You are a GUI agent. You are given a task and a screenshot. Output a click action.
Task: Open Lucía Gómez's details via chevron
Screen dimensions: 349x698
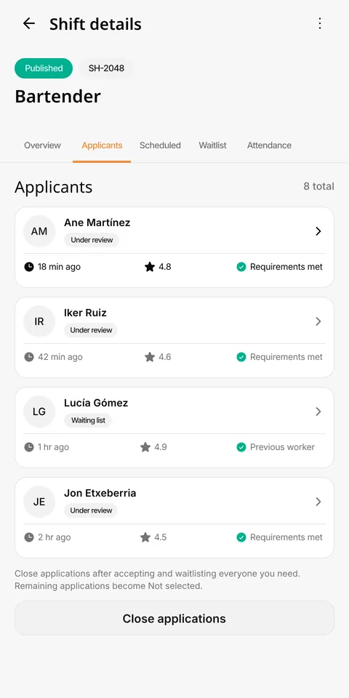[318, 412]
